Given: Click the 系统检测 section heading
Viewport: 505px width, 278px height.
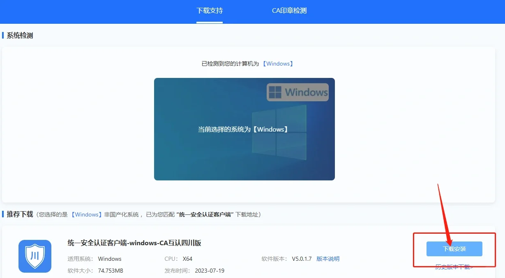Looking at the screenshot, I should pos(20,36).
